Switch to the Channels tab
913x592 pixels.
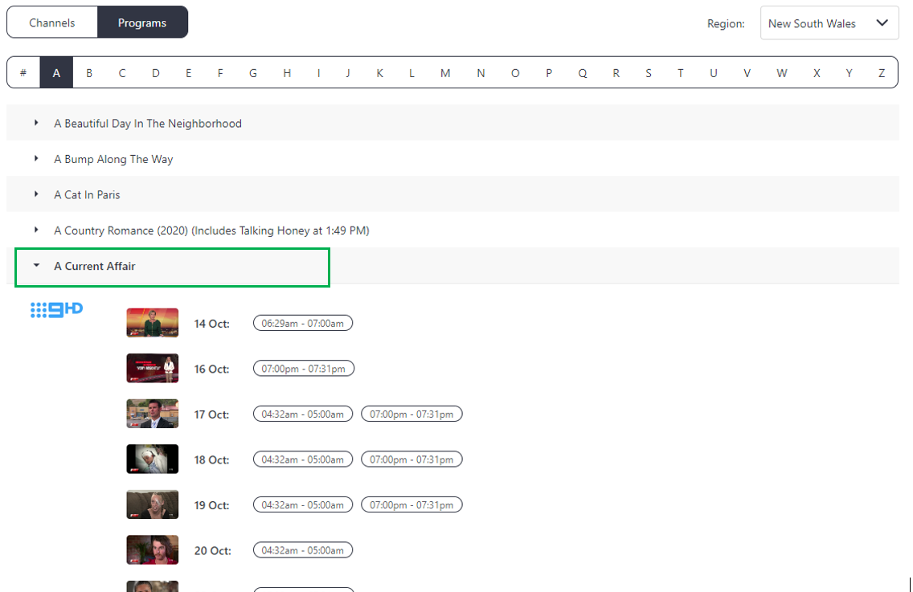click(x=52, y=22)
